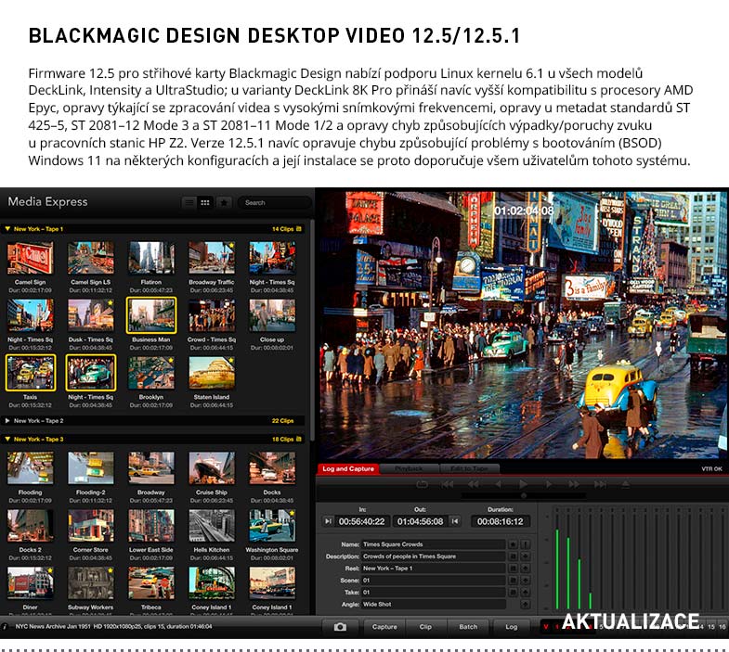The height and width of the screenshot is (652, 729).
Task: Toggle favorite star on Brooklyn clip
Action: tap(171, 360)
